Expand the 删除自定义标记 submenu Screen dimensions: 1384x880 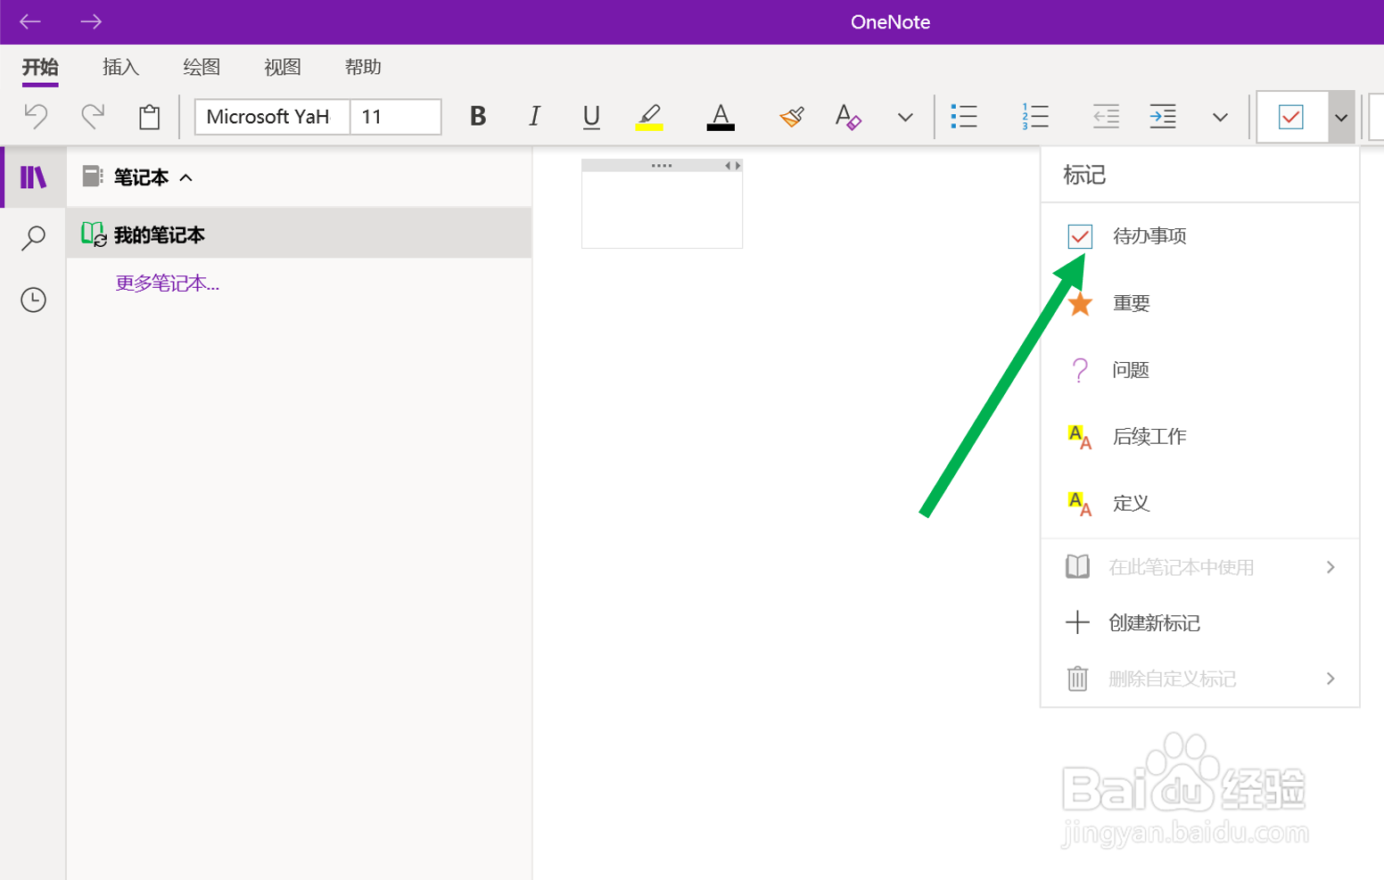point(1200,679)
